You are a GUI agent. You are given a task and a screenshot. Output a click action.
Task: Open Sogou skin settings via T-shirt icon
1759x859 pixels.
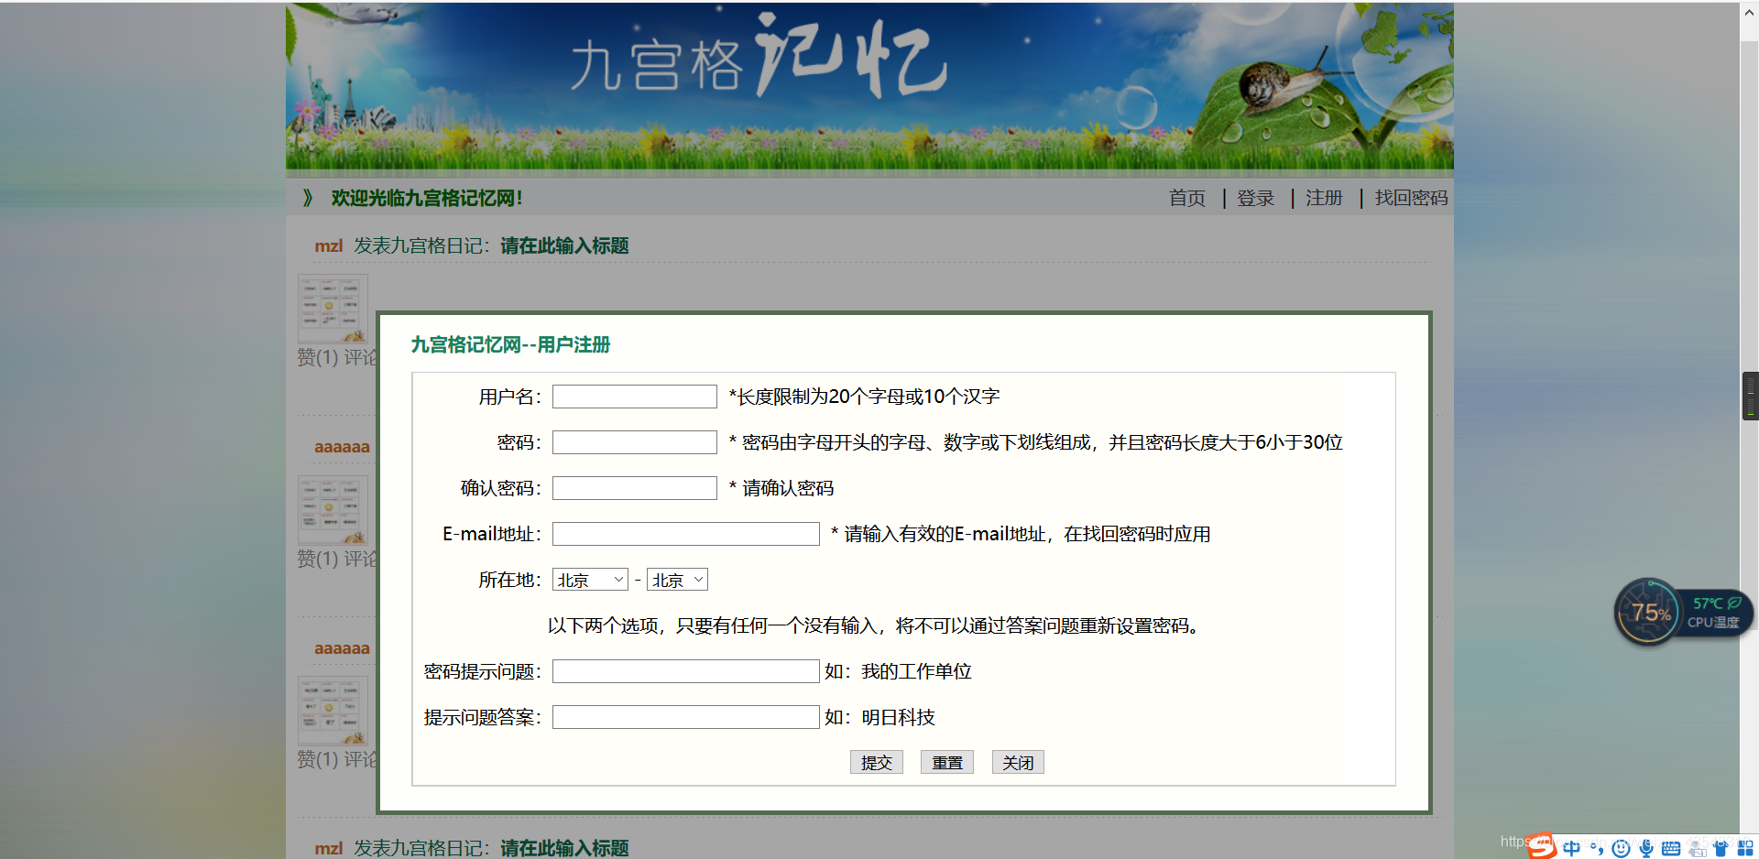pos(1721,848)
